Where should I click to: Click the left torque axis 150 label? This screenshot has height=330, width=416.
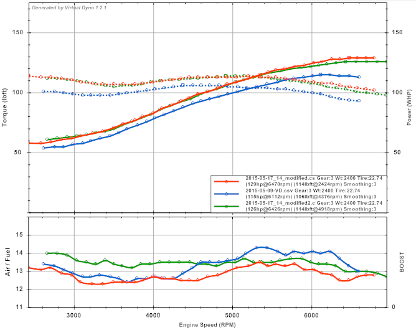(x=18, y=32)
